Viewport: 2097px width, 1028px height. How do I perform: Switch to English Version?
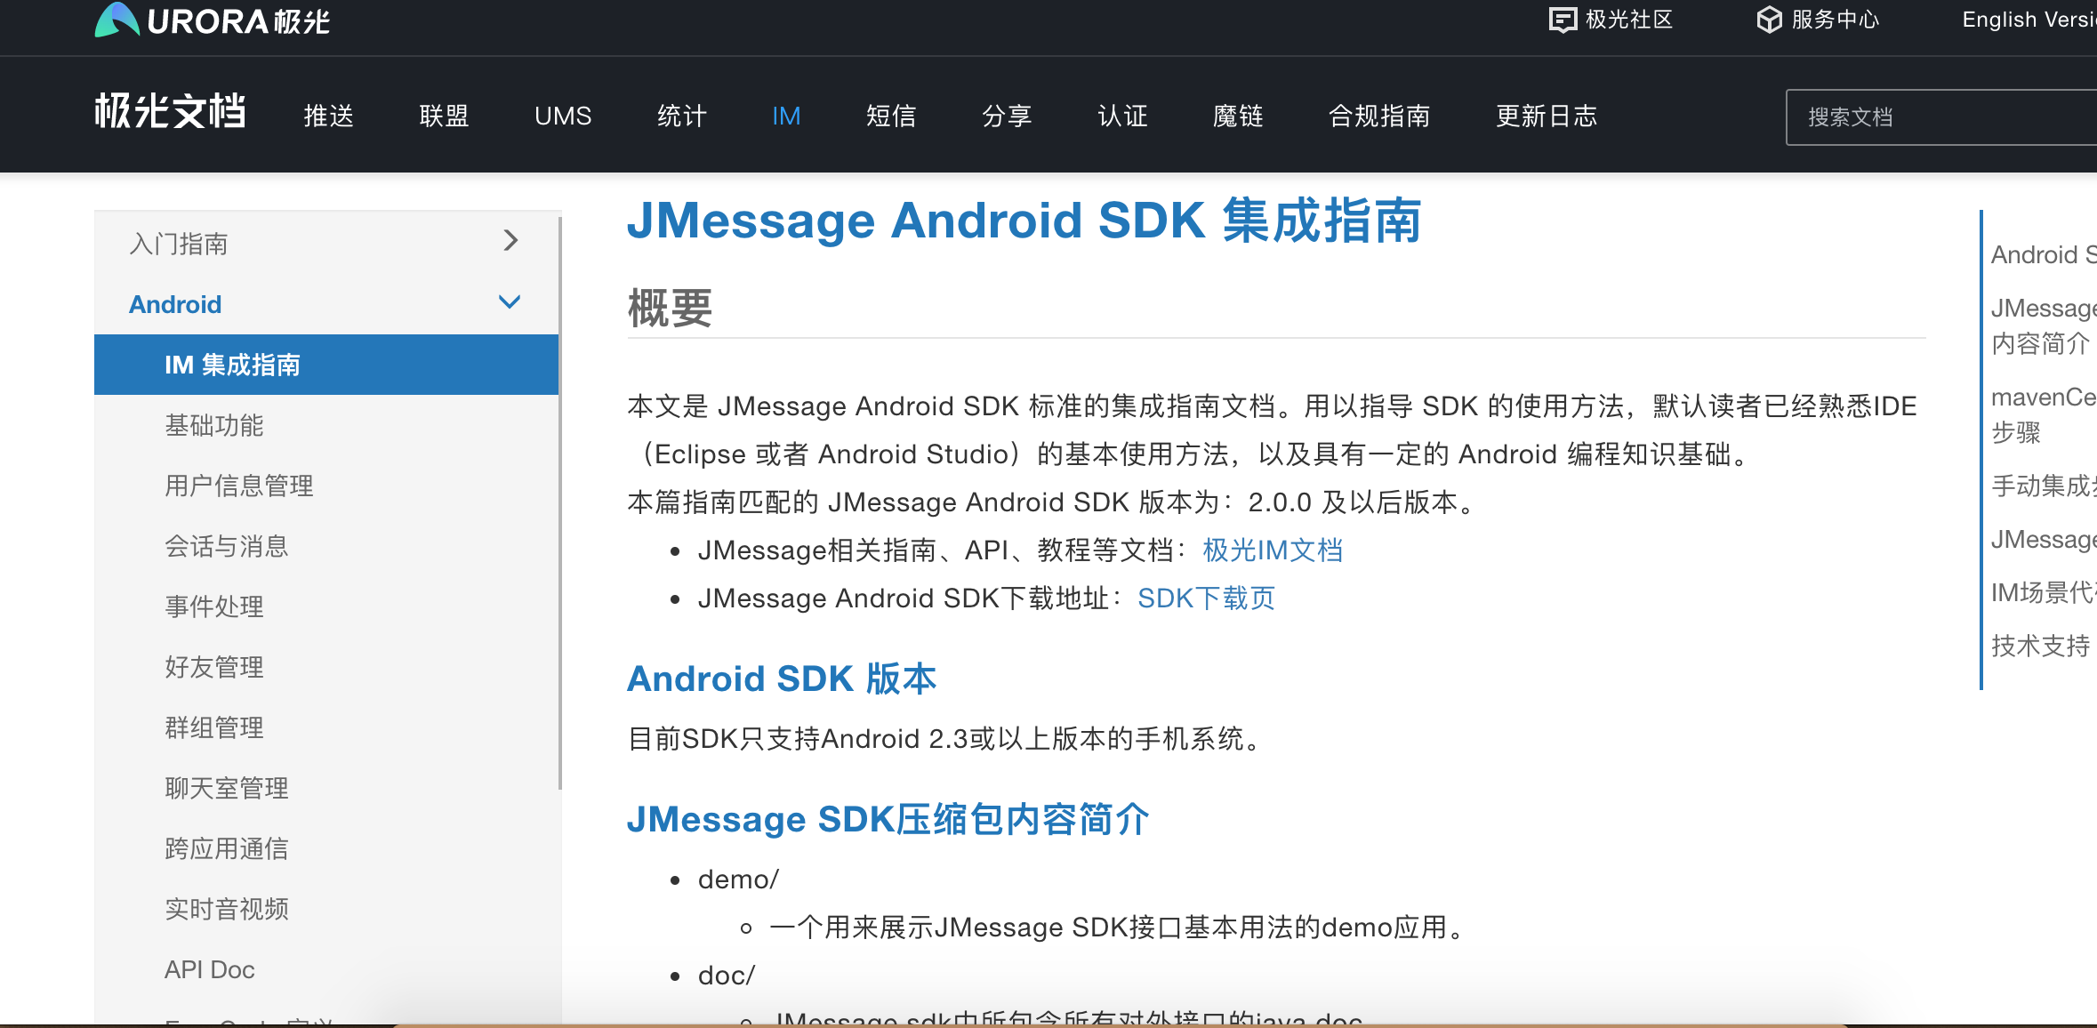pyautogui.click(x=2029, y=20)
